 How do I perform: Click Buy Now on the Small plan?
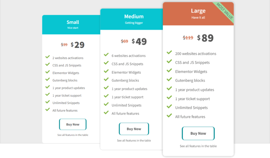(x=73, y=124)
